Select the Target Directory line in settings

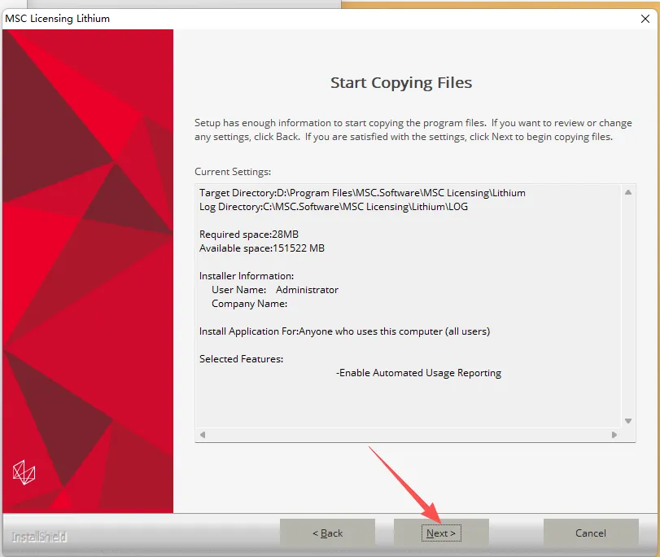pyautogui.click(x=362, y=193)
